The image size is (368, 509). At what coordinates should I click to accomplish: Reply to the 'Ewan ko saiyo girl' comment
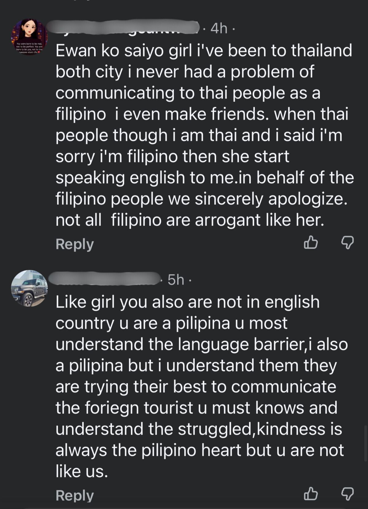point(75,244)
